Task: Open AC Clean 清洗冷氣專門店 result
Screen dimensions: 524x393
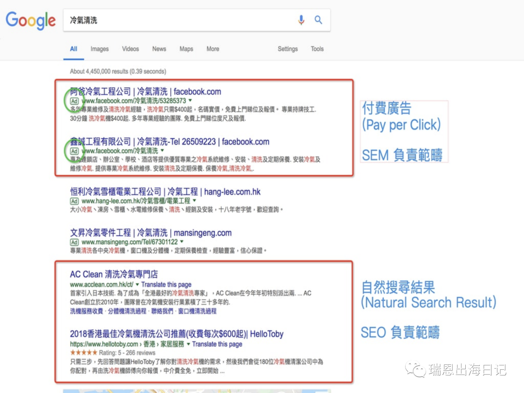Action: click(114, 274)
